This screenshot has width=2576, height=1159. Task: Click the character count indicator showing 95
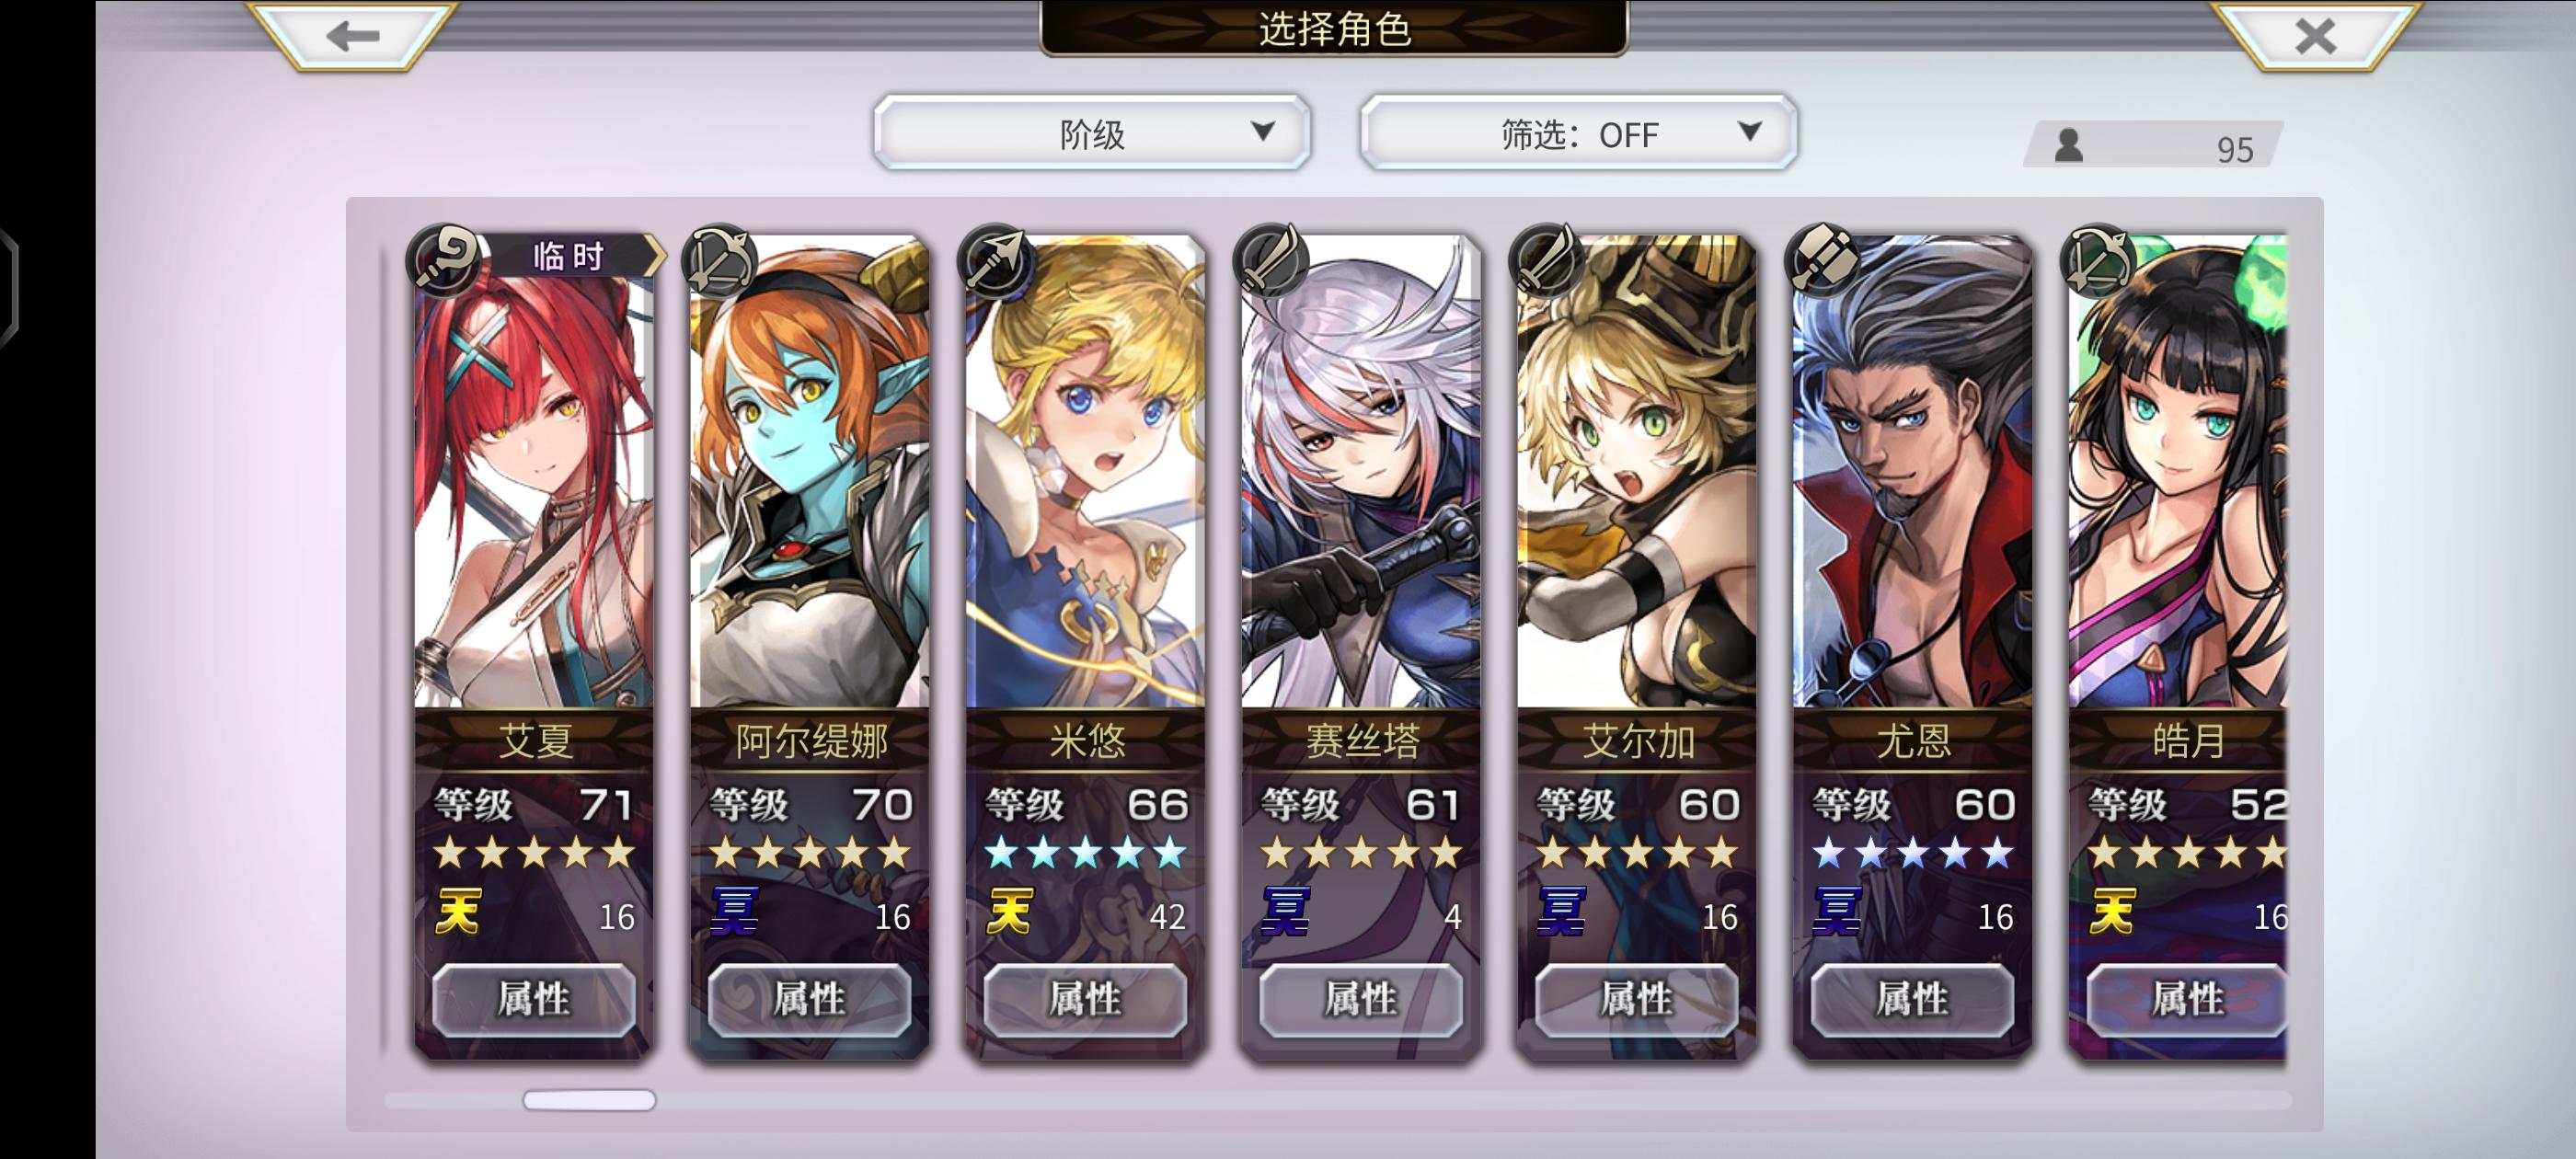point(2155,147)
